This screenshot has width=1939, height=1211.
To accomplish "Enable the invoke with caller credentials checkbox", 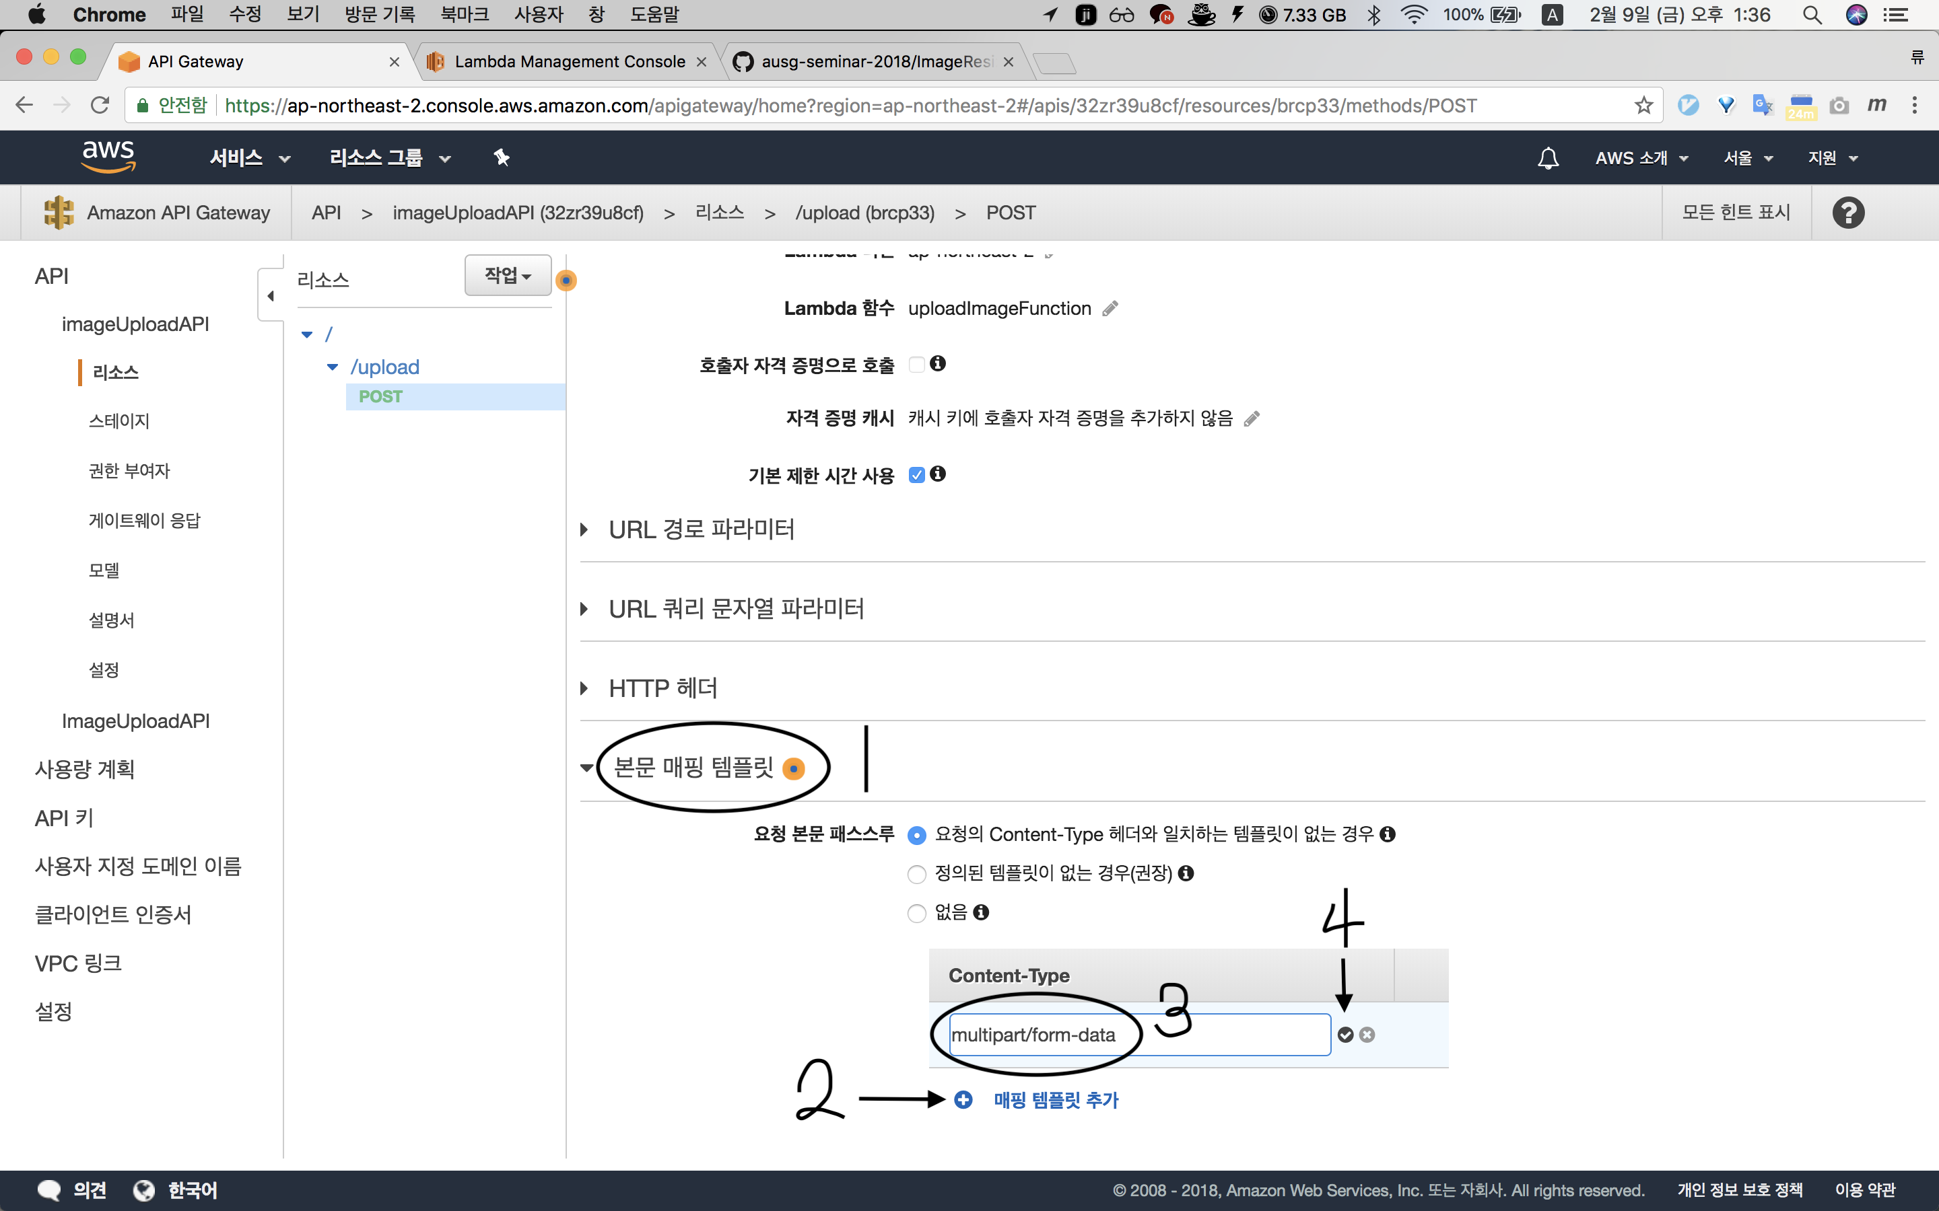I will click(x=916, y=365).
